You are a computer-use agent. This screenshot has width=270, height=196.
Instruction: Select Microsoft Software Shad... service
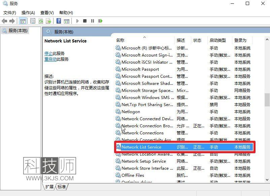click(183, 84)
